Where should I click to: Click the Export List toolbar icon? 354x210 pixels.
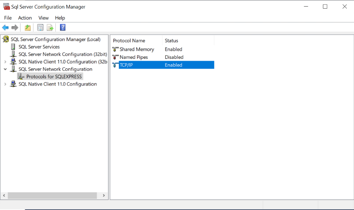(50, 28)
